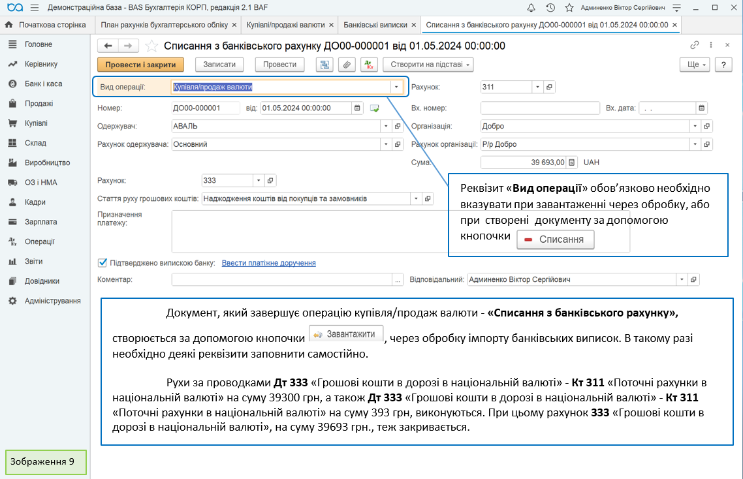Open the Адміністрування section
Screen dimensions: 743x479
click(x=53, y=301)
